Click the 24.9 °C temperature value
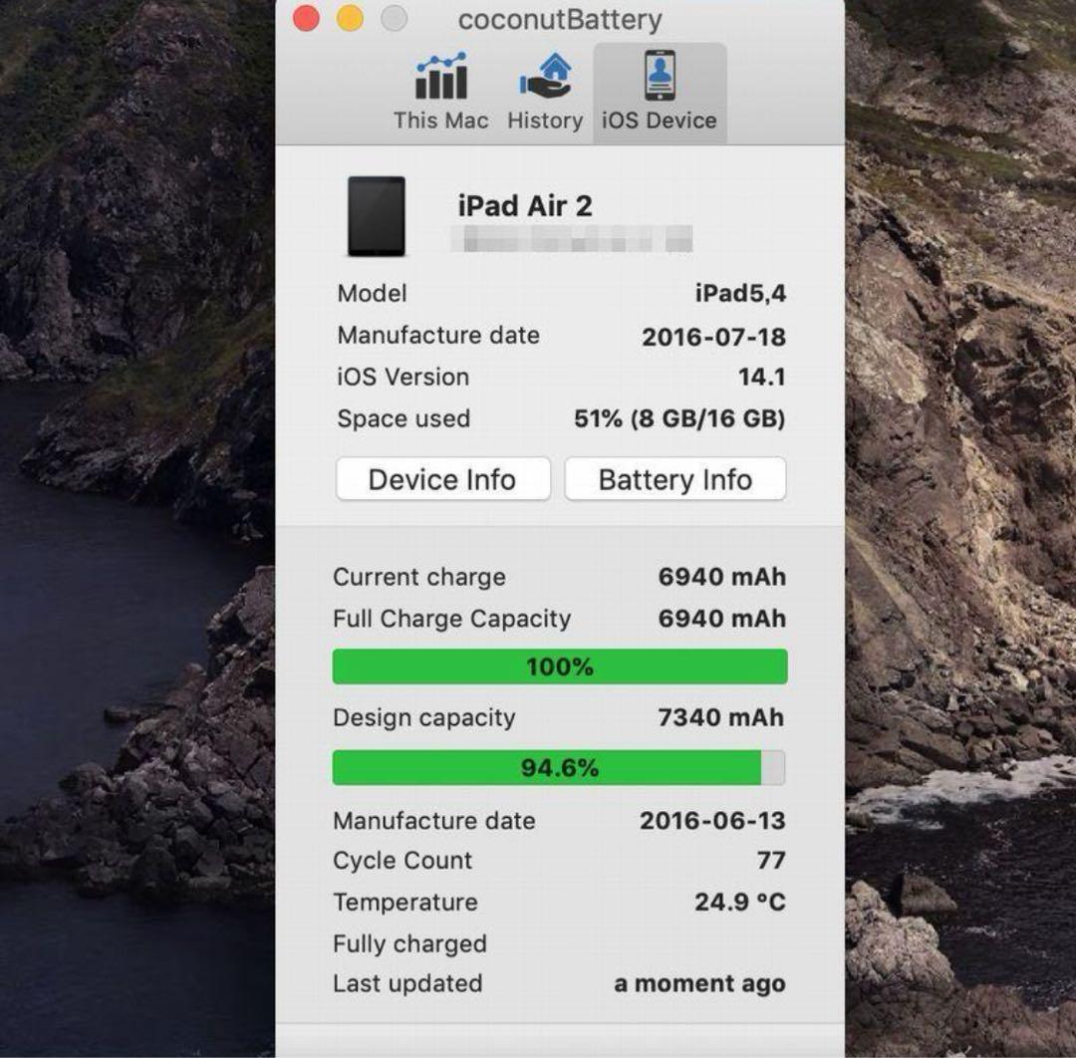 [739, 902]
